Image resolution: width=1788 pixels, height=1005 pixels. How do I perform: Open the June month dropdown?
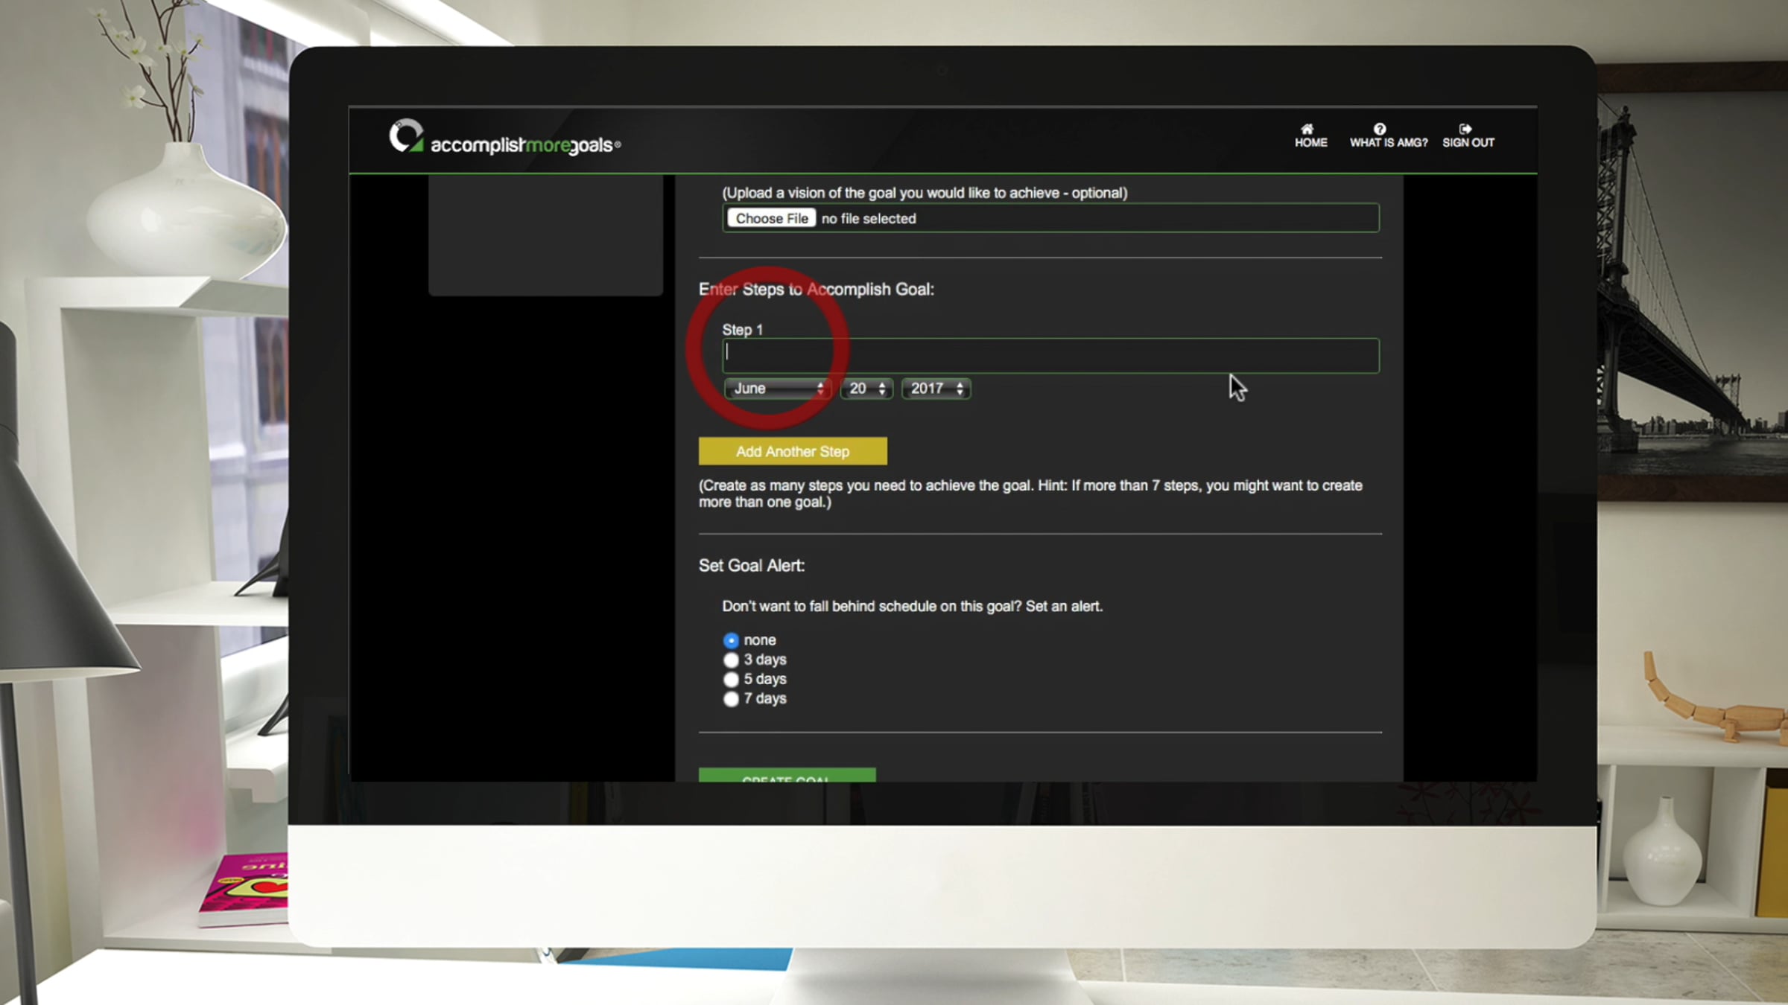[x=778, y=389]
